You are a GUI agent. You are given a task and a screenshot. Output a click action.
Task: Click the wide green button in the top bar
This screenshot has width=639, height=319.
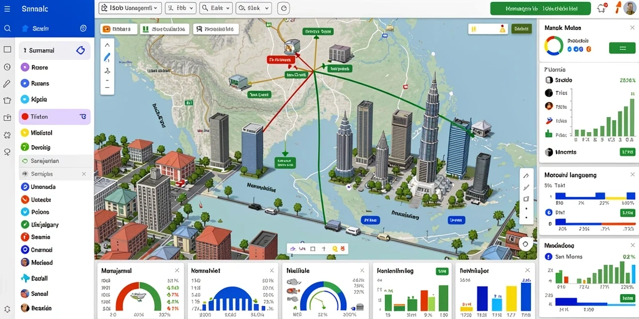[540, 8]
